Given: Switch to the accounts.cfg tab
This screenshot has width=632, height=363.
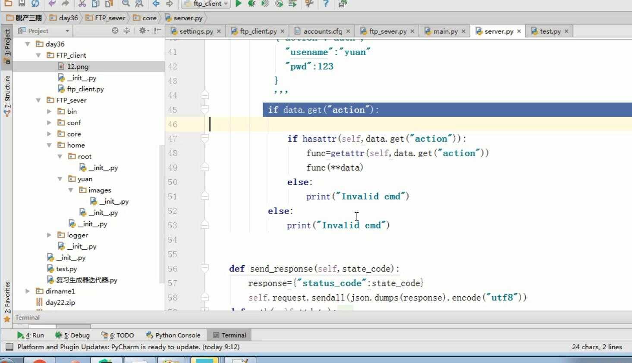Looking at the screenshot, I should tap(322, 31).
